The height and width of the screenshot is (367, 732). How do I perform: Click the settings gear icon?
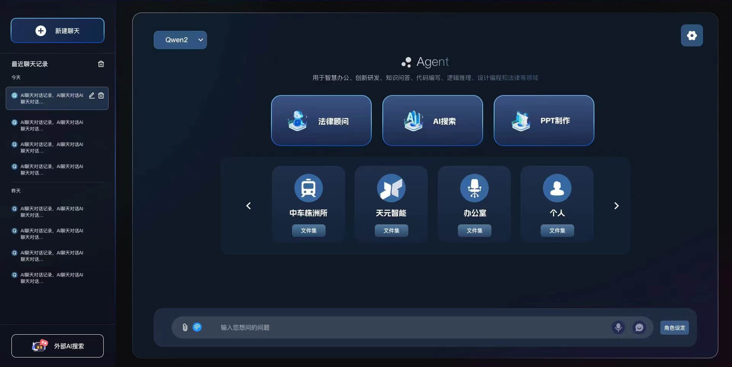point(692,35)
